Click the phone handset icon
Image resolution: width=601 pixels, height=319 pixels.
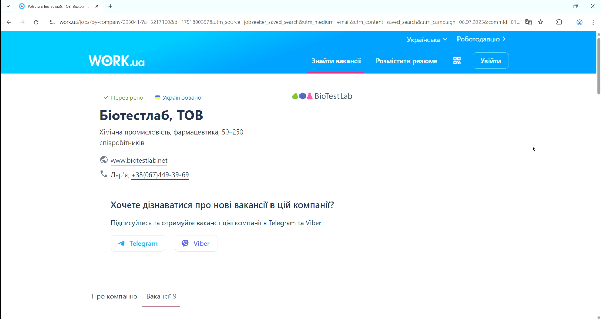click(104, 174)
